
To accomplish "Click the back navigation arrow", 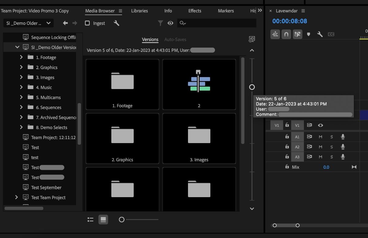I will click(65, 23).
